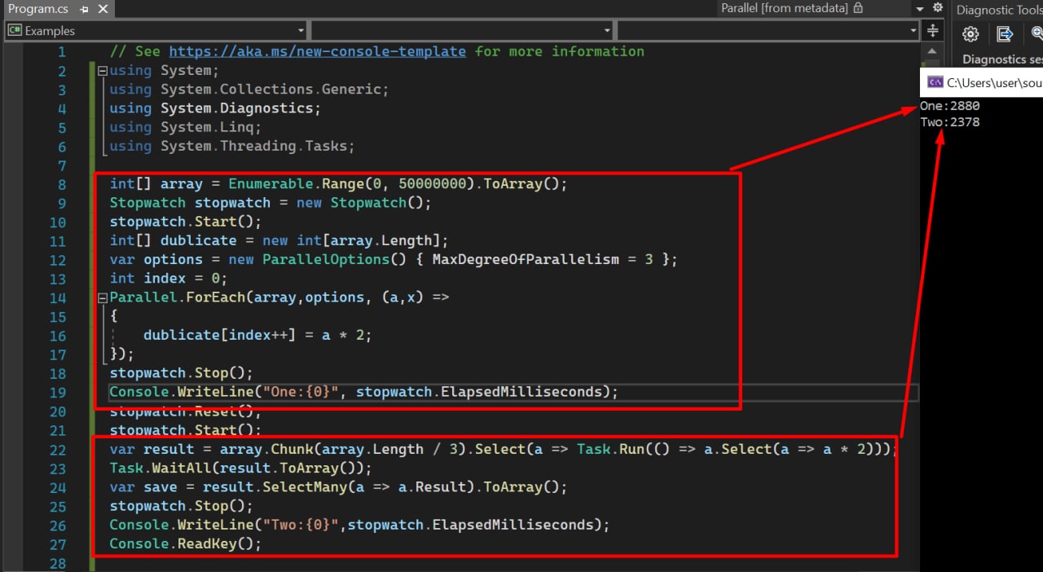Collapse the using directives block
The width and height of the screenshot is (1043, 572).
(103, 71)
